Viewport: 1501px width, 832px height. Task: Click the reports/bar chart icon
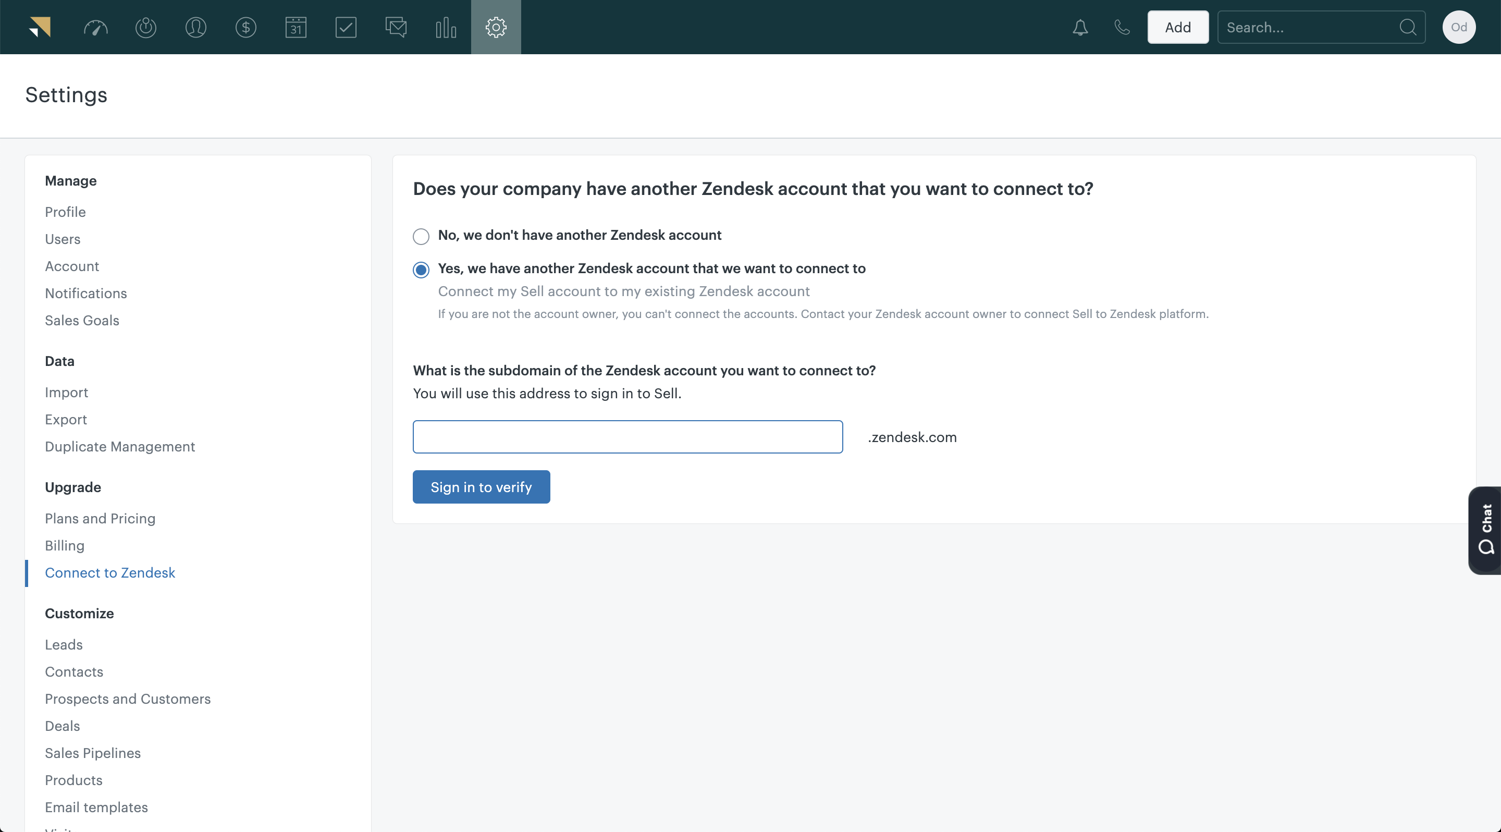coord(447,27)
